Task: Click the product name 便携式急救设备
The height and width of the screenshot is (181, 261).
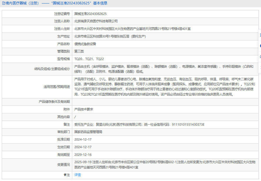Action: [85, 44]
